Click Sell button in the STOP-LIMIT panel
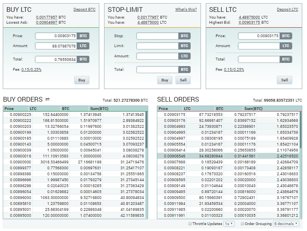 (183, 80)
